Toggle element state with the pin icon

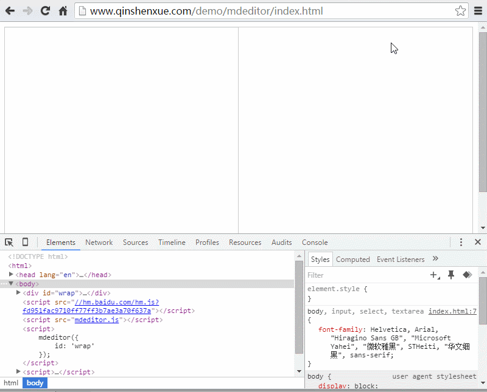click(x=451, y=275)
